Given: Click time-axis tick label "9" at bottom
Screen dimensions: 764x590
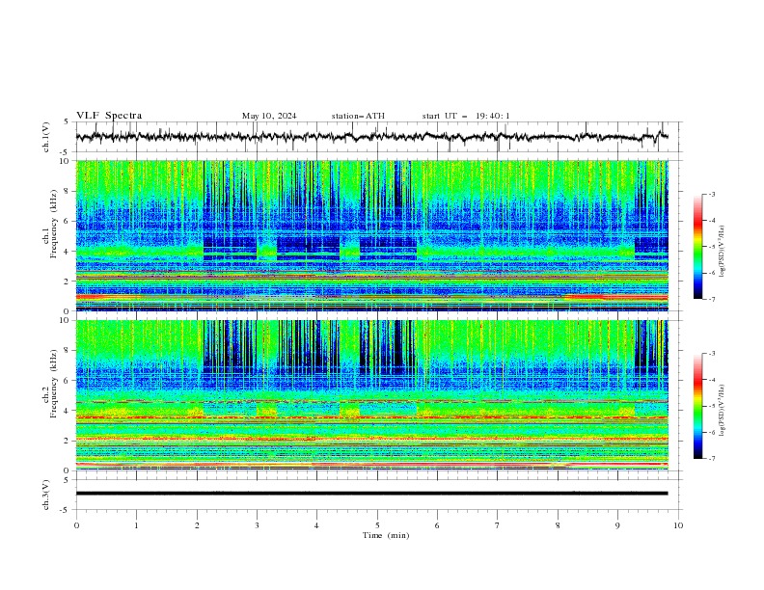Looking at the screenshot, I should 617,525.
